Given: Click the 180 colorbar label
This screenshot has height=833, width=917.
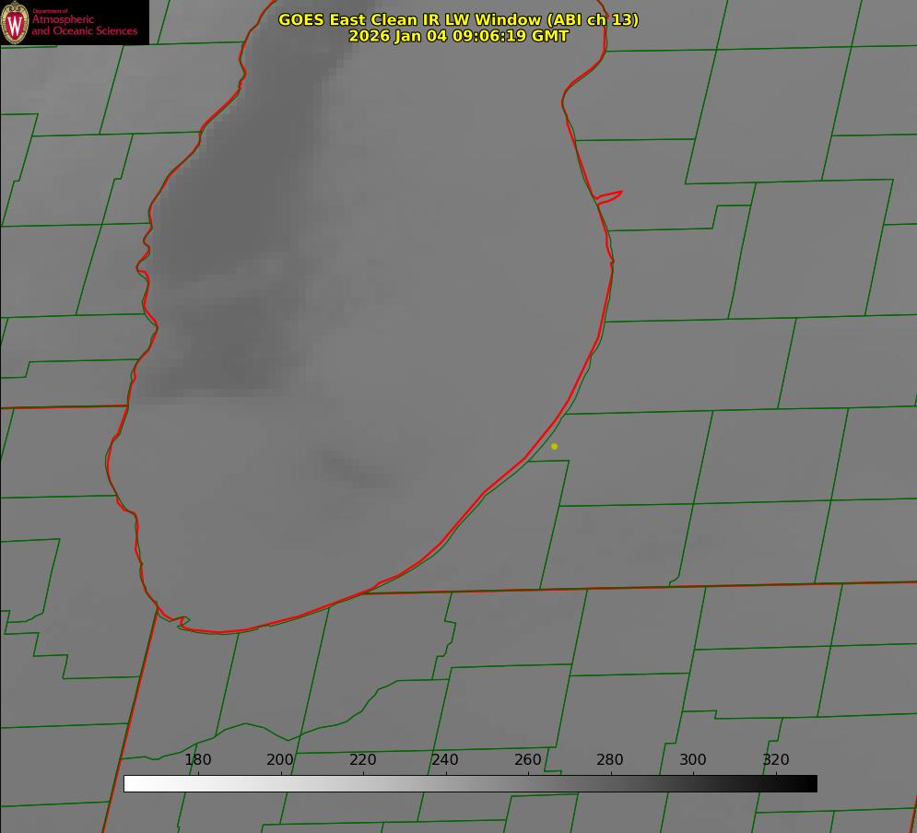Looking at the screenshot, I should (197, 759).
